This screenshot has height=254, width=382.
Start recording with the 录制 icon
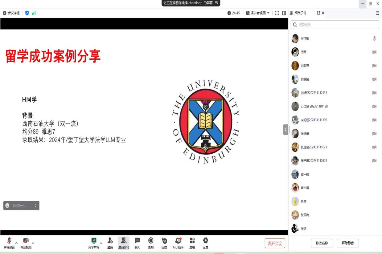[x=151, y=241]
